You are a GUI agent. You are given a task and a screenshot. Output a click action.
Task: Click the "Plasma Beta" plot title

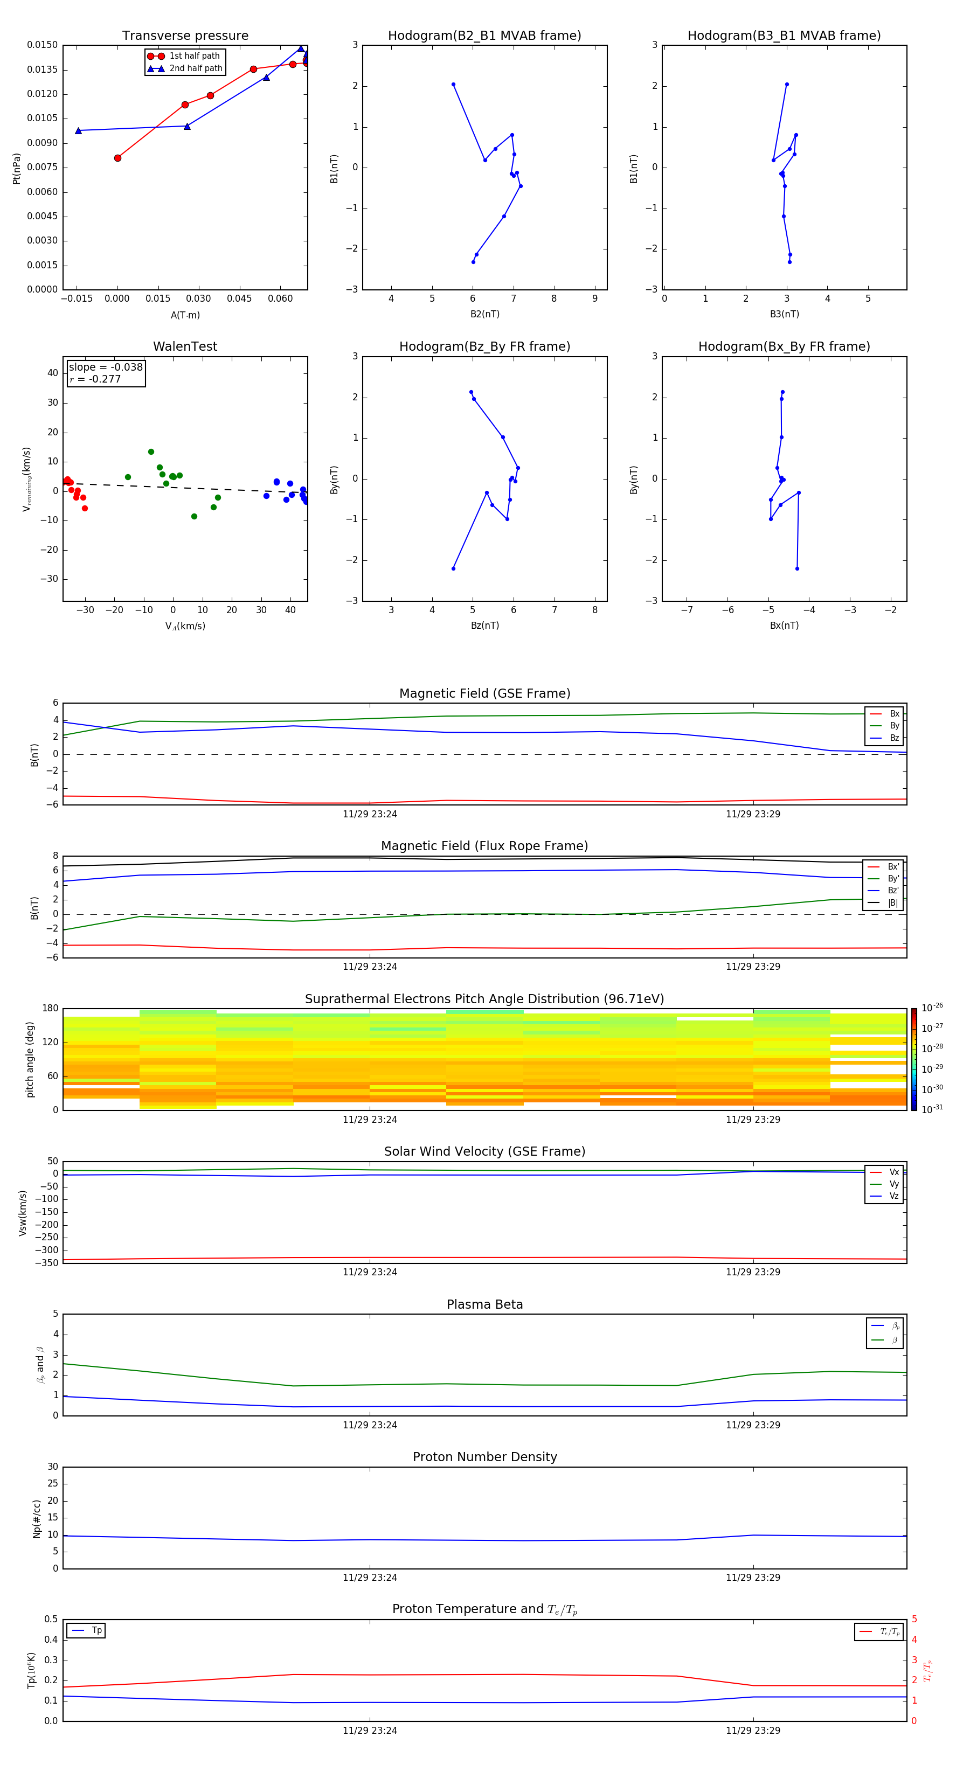484,1304
